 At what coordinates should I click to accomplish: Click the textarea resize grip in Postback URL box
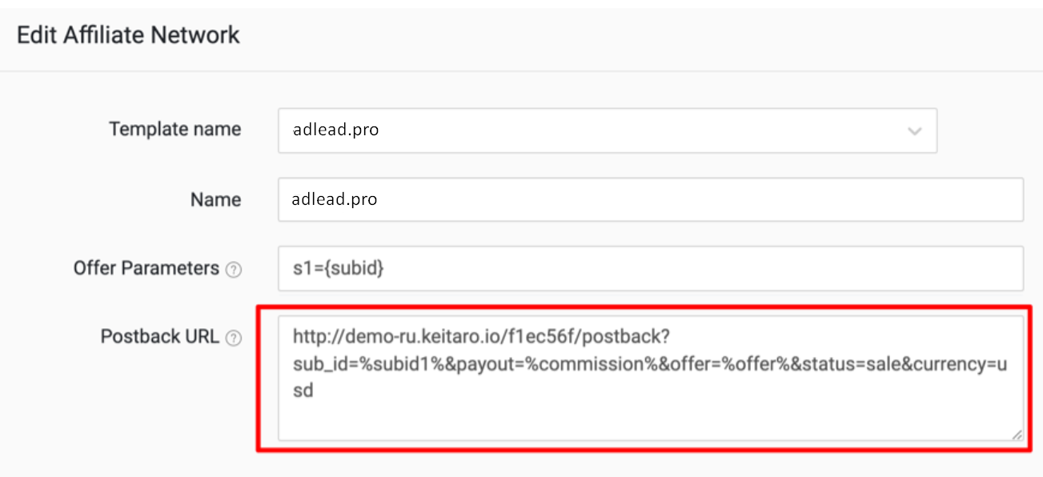[x=1017, y=435]
